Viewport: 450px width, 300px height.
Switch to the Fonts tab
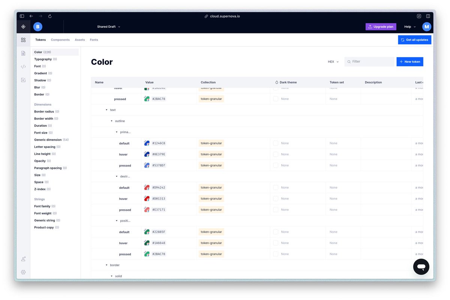pos(94,40)
